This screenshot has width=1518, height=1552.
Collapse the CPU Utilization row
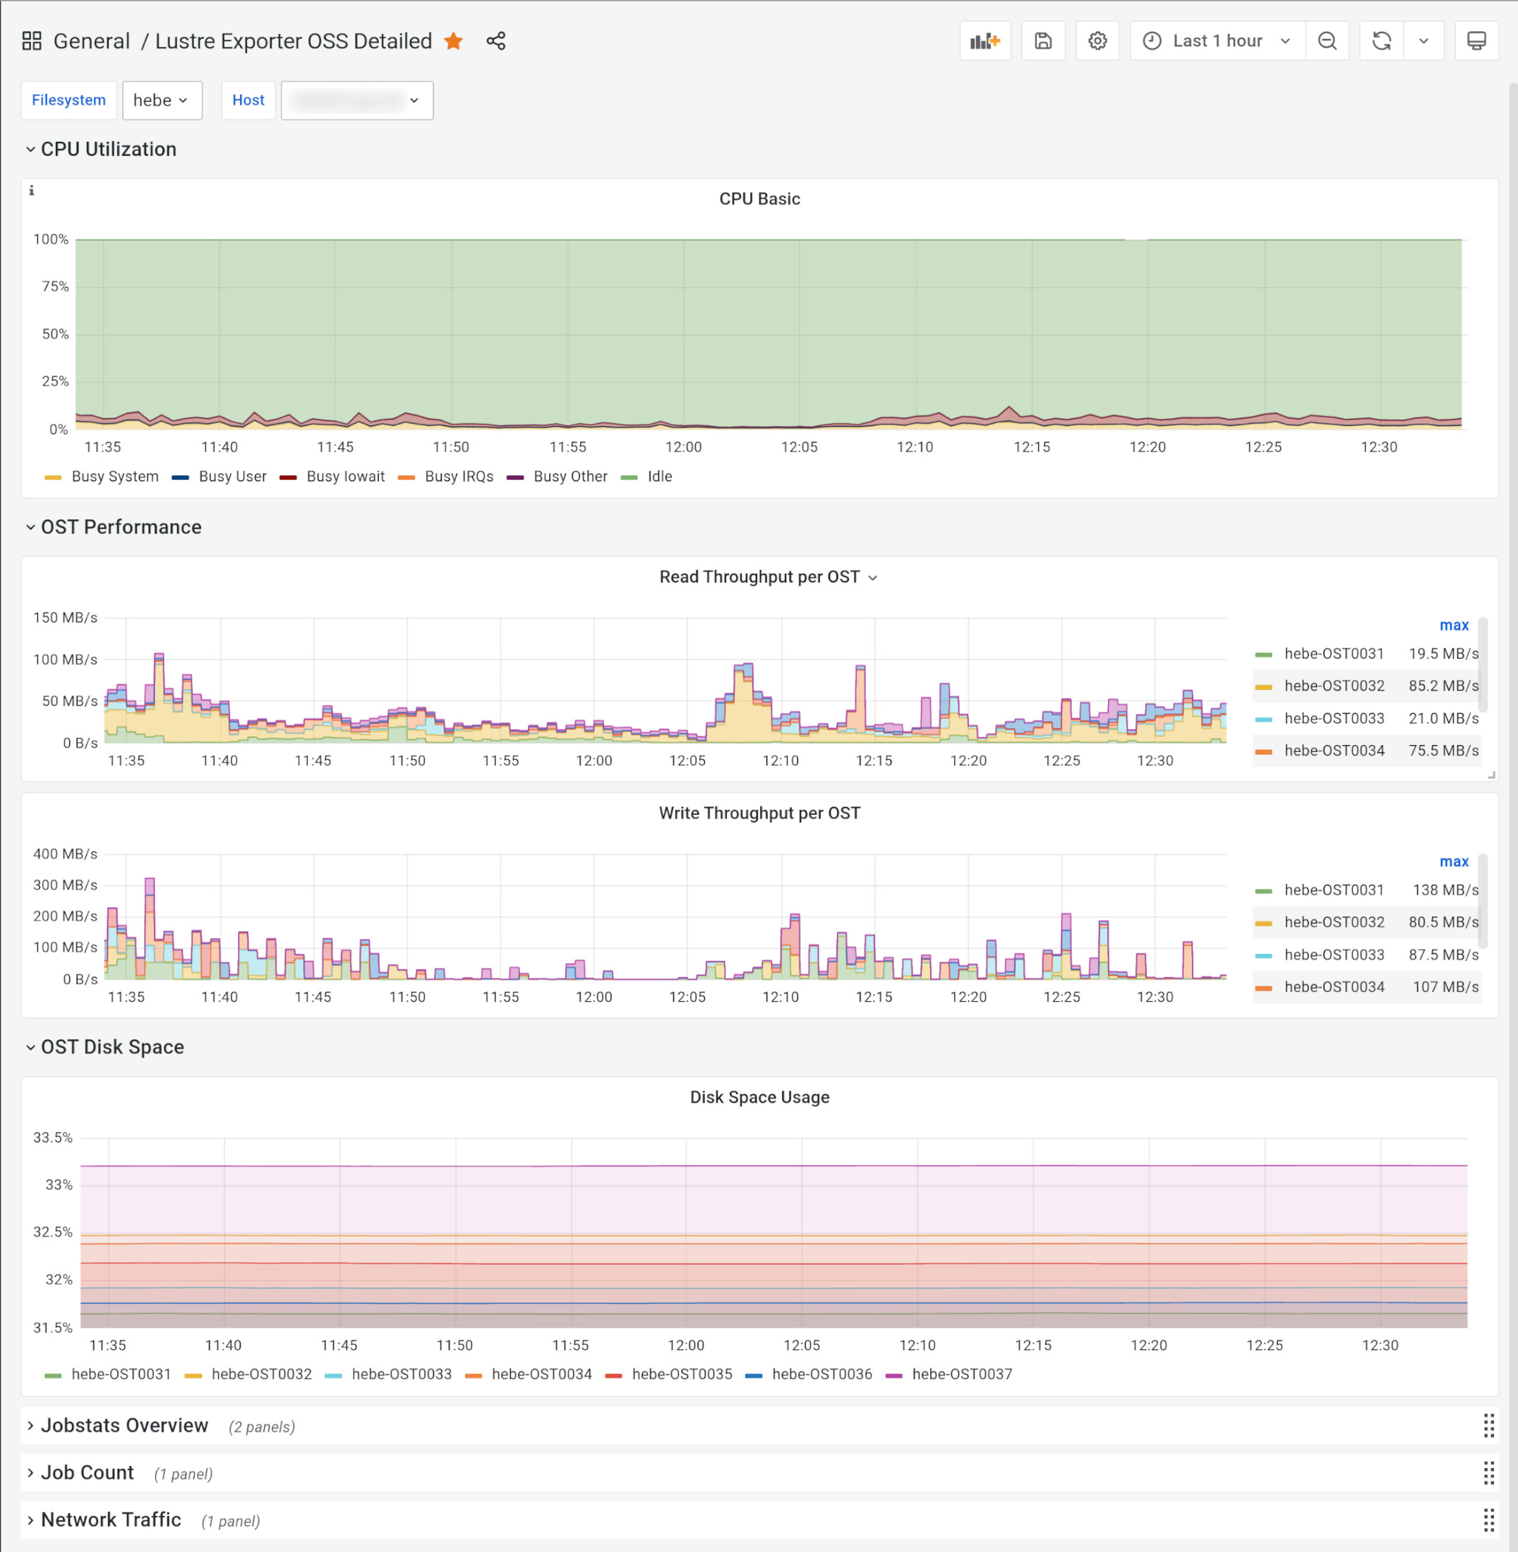[x=109, y=149]
